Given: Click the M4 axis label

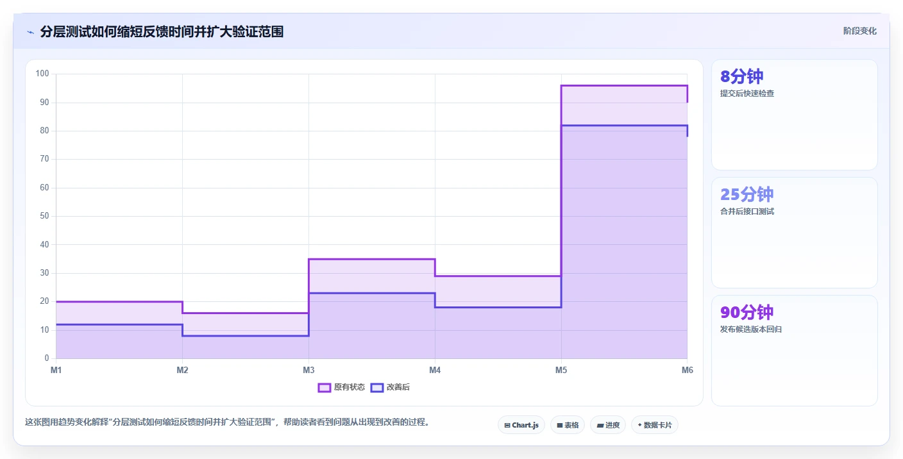Looking at the screenshot, I should tap(435, 370).
